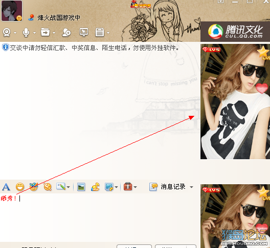This screenshot has height=248, width=270.
Task: Expand the 消息记录 dropdown arrow
Action: [191, 187]
